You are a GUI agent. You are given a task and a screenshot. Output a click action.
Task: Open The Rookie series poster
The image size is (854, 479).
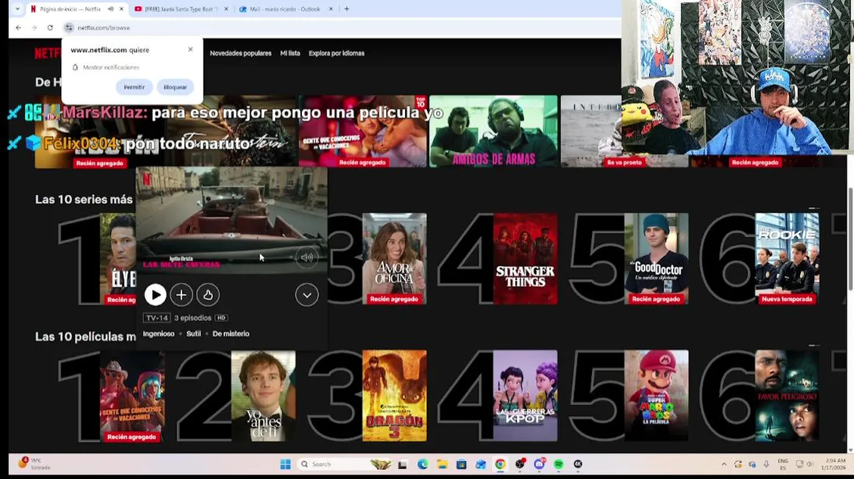click(x=787, y=259)
